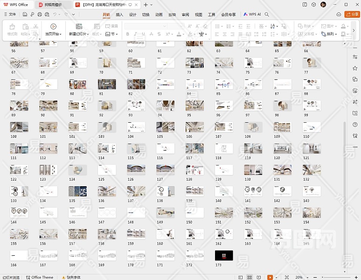Select the black slide thumbnail 173
This screenshot has width=361, height=280.
point(223,255)
